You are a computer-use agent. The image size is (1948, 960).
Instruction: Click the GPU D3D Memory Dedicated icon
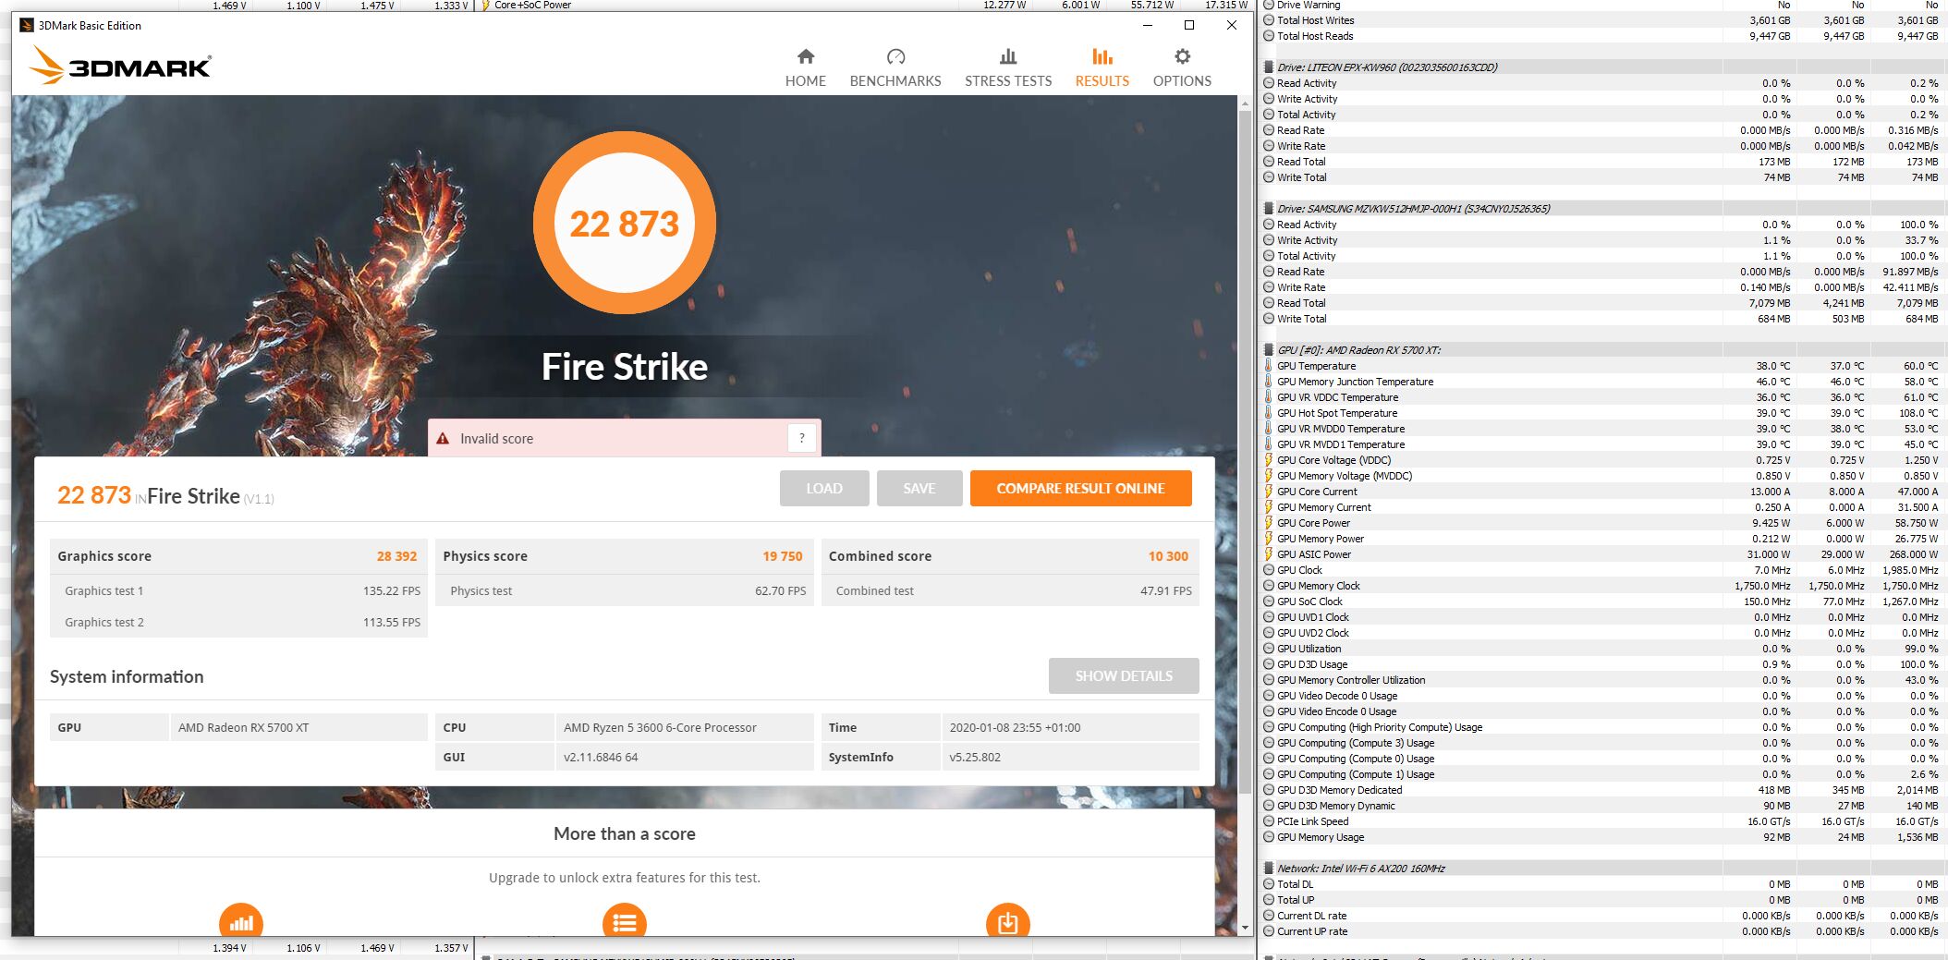[x=1269, y=790]
